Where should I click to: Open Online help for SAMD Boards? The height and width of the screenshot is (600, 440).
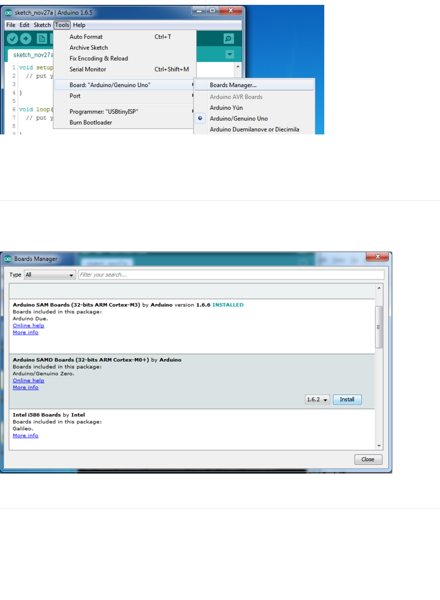click(x=28, y=381)
